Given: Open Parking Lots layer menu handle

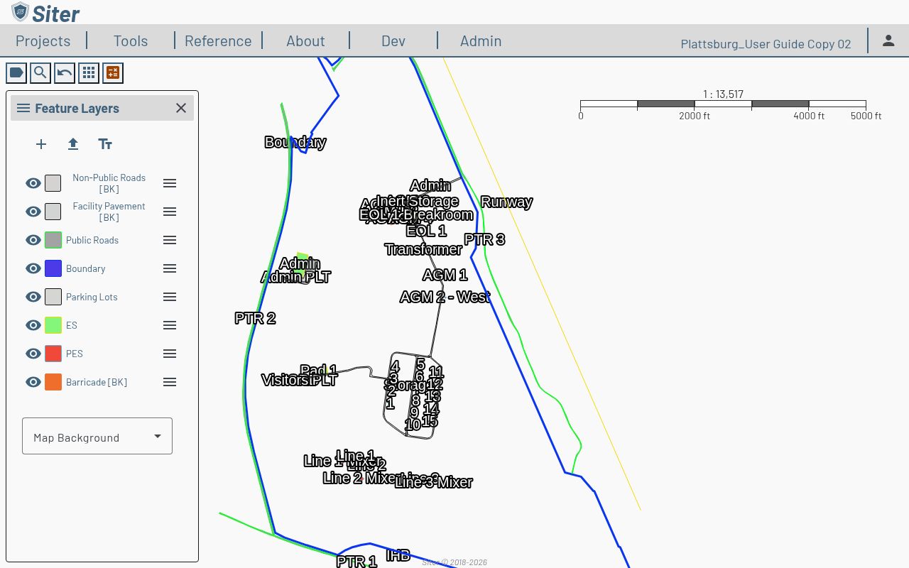Looking at the screenshot, I should point(170,297).
